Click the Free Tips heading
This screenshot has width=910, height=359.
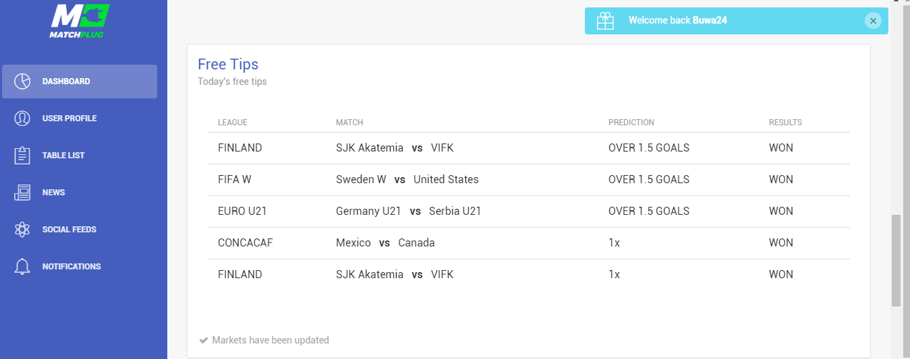(228, 64)
